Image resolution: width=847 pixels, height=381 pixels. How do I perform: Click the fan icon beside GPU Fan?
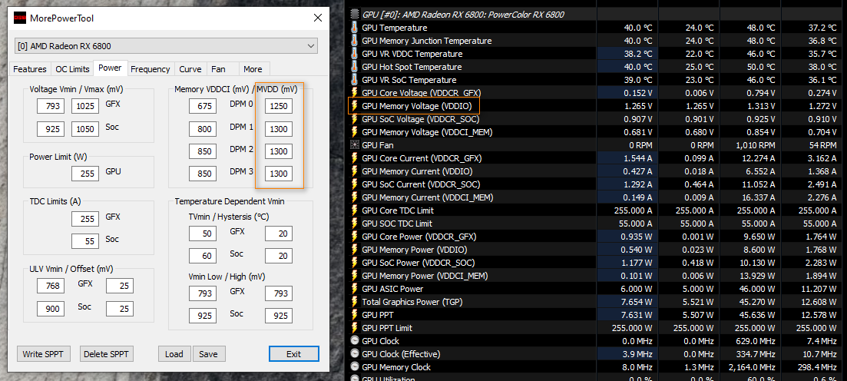point(354,145)
